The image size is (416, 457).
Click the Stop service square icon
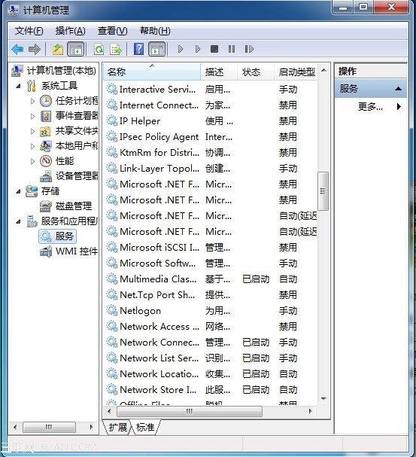[x=214, y=49]
